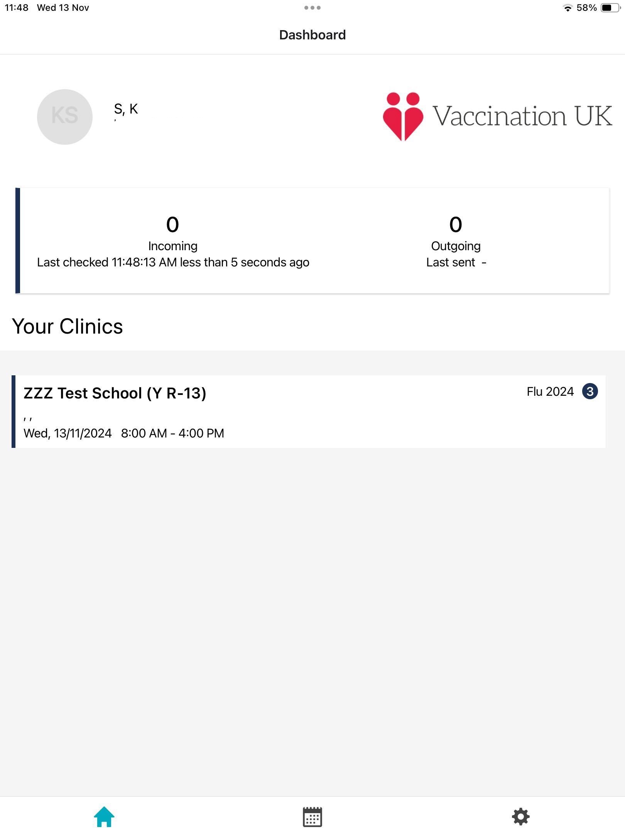Tap clinic date Wed, 13/11/2024
This screenshot has width=625, height=834.
pyautogui.click(x=68, y=433)
